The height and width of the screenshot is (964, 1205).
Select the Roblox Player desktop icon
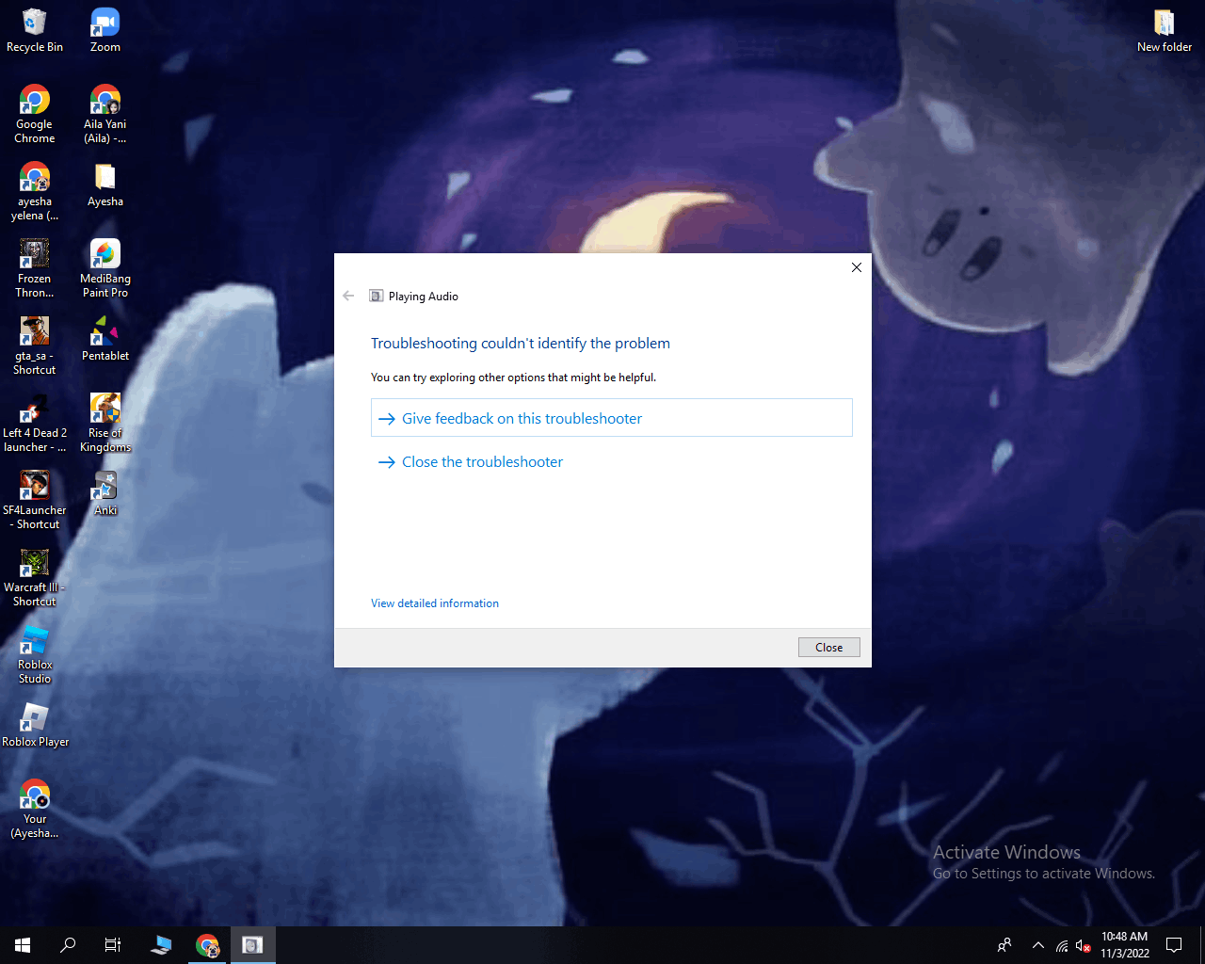point(35,725)
